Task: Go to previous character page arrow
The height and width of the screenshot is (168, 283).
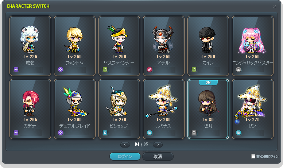Action: (x=125, y=145)
